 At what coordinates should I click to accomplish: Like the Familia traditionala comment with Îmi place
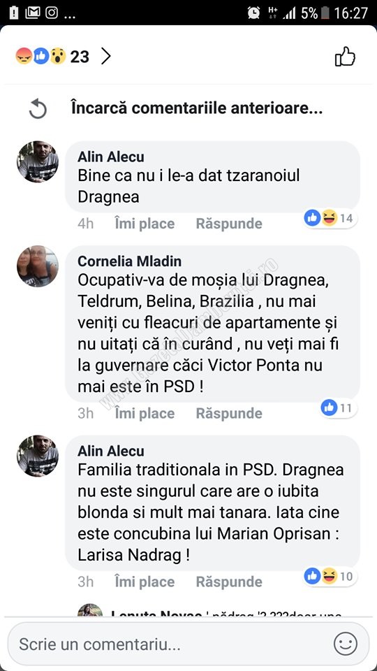[145, 582]
